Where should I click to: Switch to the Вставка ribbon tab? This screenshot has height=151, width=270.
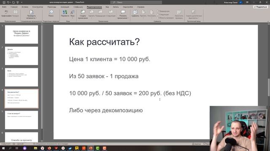(x=25, y=7)
